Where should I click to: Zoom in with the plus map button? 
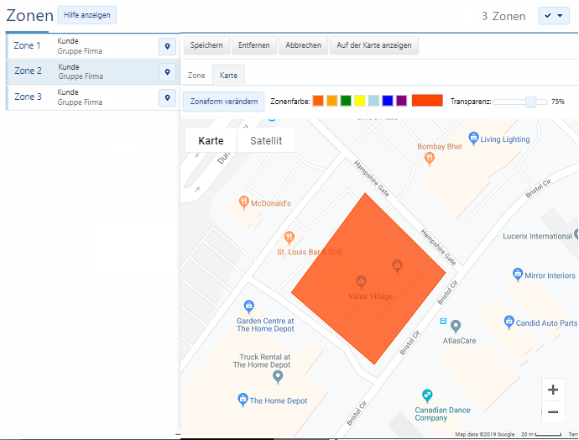point(552,390)
